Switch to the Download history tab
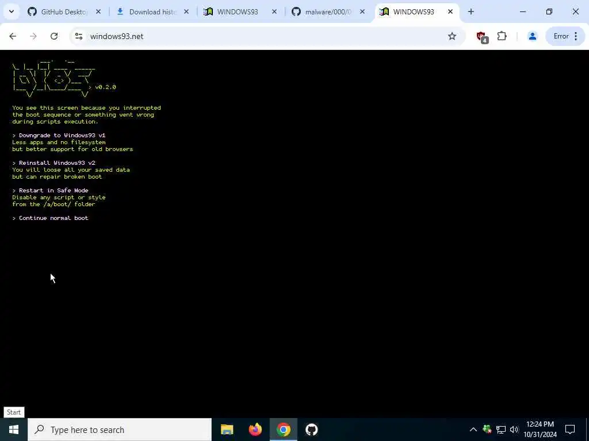 152,11
